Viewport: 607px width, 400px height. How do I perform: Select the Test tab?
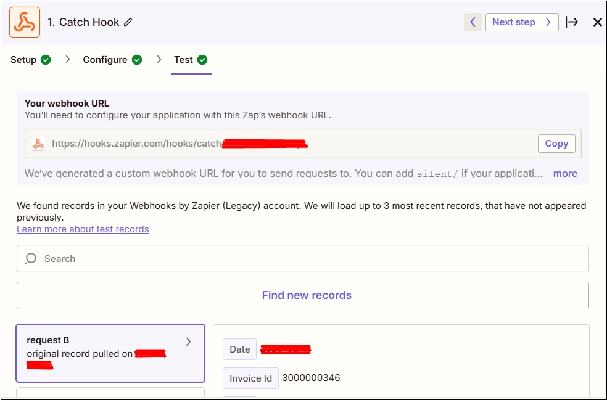click(191, 60)
